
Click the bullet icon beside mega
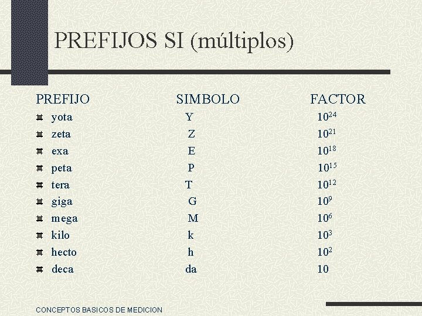pos(40,219)
